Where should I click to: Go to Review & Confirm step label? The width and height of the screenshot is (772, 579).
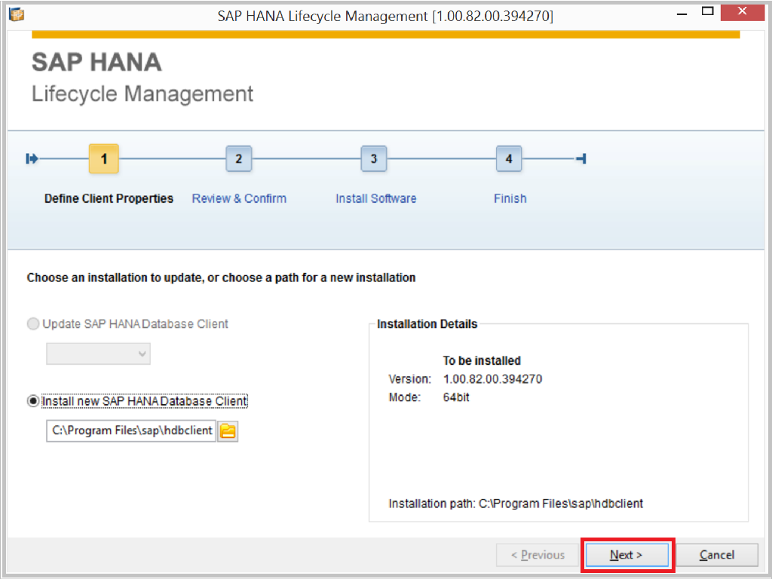(x=239, y=198)
